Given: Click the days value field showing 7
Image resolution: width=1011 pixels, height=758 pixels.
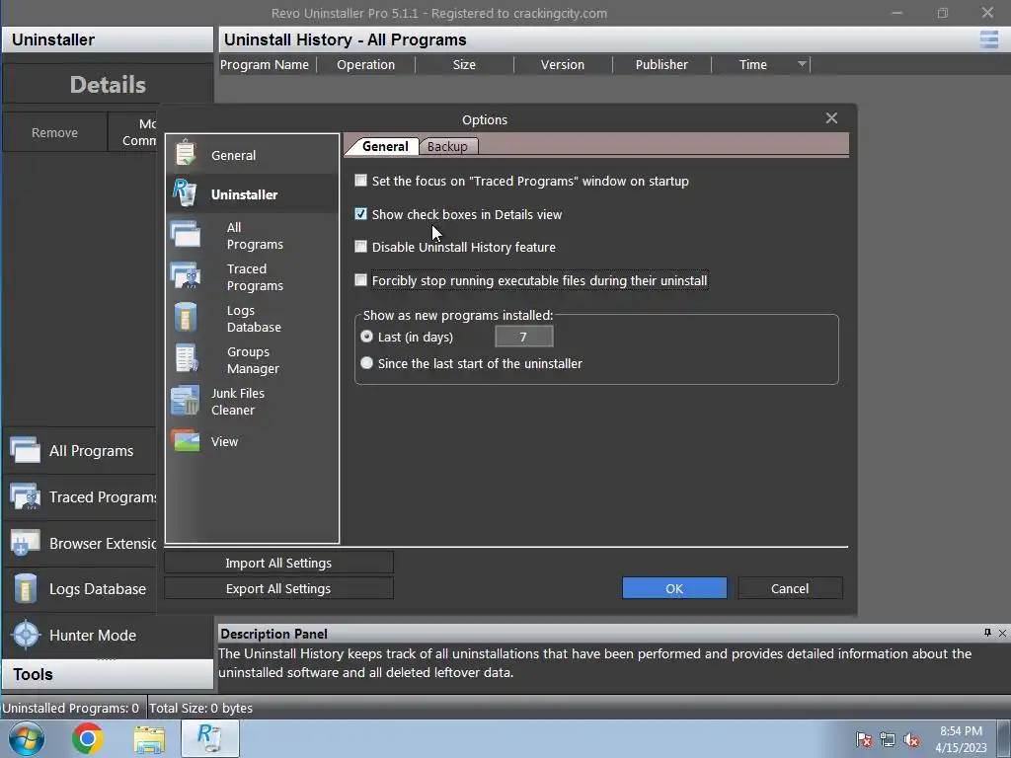Looking at the screenshot, I should point(523,337).
